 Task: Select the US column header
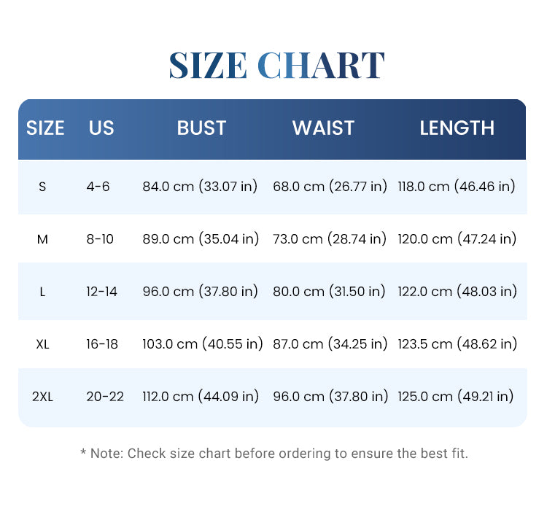point(101,128)
